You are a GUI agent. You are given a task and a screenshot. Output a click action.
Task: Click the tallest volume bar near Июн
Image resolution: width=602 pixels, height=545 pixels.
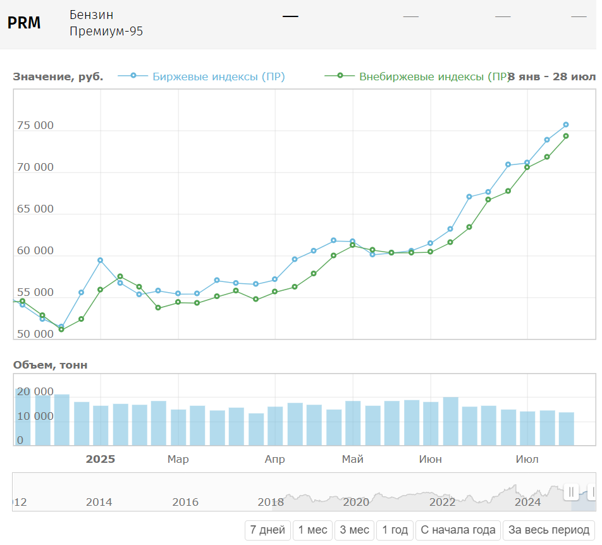pyautogui.click(x=450, y=421)
